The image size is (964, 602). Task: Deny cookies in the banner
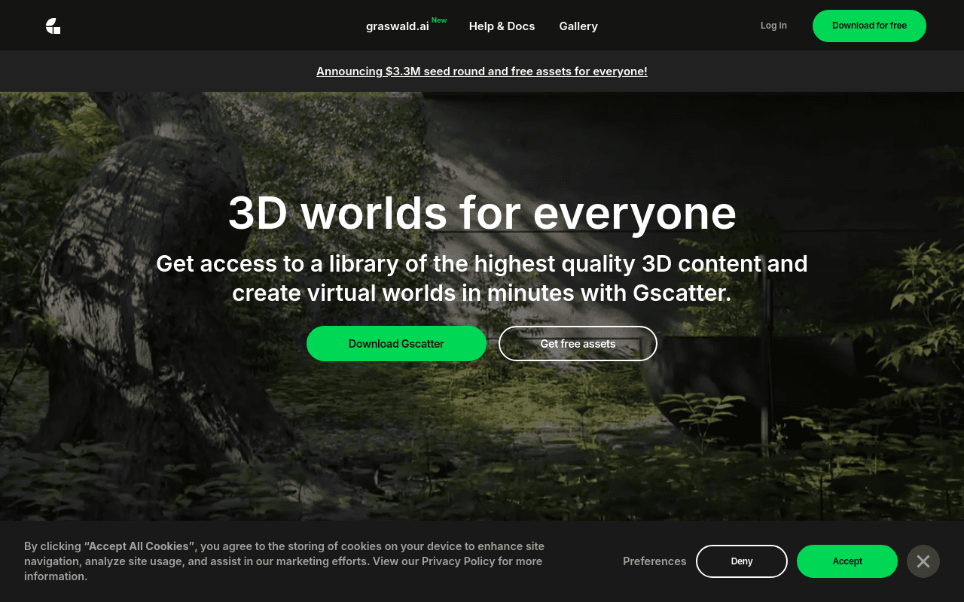pos(742,561)
